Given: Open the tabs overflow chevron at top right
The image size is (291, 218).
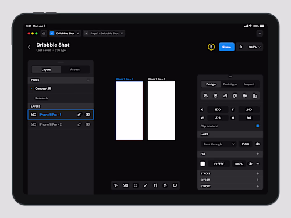Looking at the screenshot, I should [x=260, y=33].
